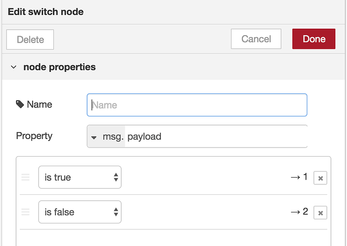Remove the 'is false' rule
Screen dimensions: 347x246
[x=320, y=213]
